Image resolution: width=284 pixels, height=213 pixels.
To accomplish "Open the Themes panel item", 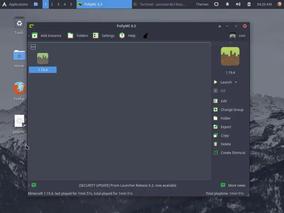I will pos(202,4).
